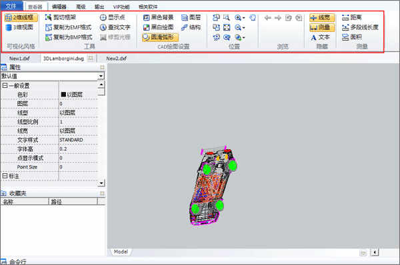
Task: Select the 3维视图 view icon
Action: pos(19,27)
